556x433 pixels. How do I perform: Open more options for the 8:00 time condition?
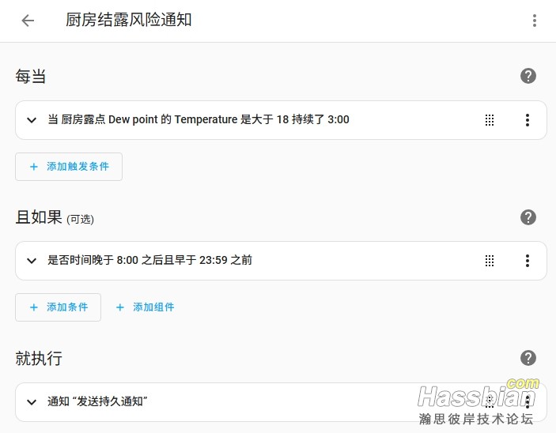(528, 261)
